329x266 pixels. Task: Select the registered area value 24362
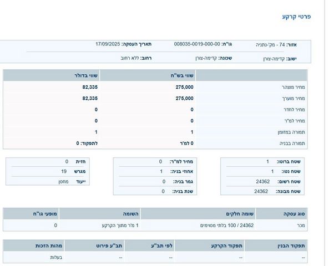(x=262, y=182)
